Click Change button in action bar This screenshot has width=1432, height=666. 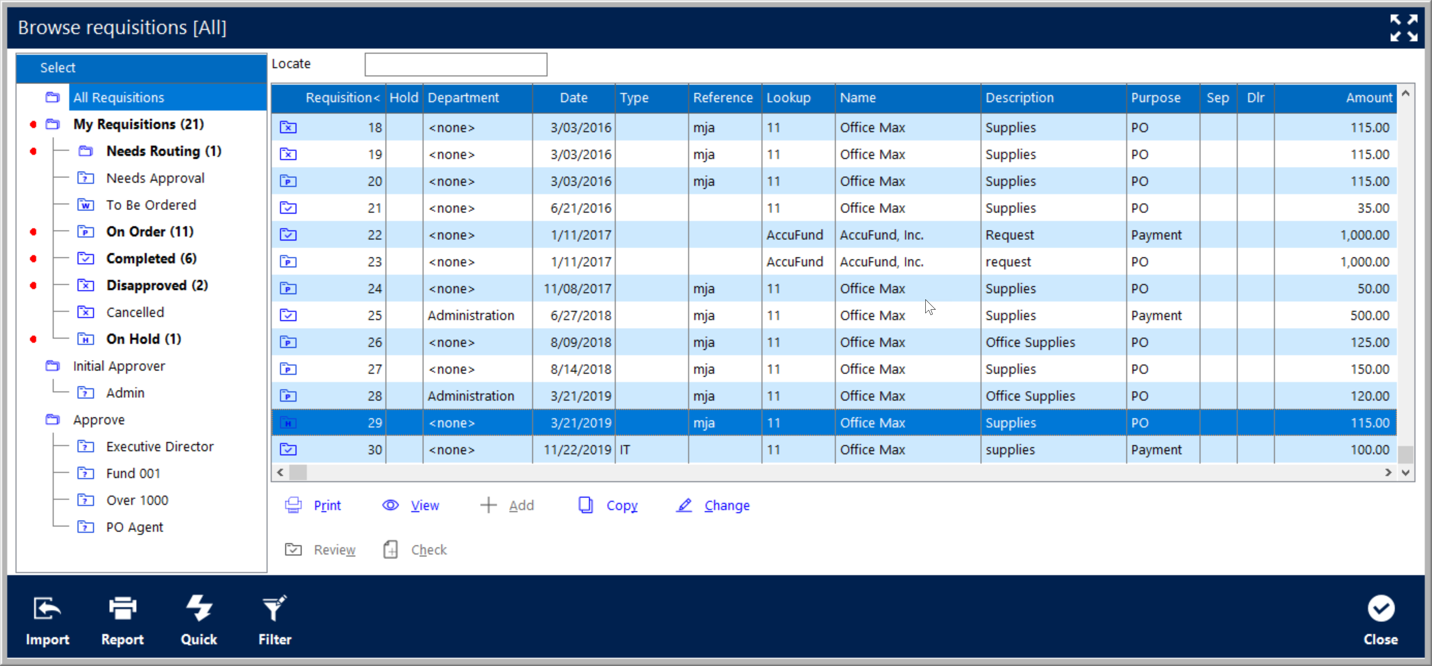click(727, 505)
